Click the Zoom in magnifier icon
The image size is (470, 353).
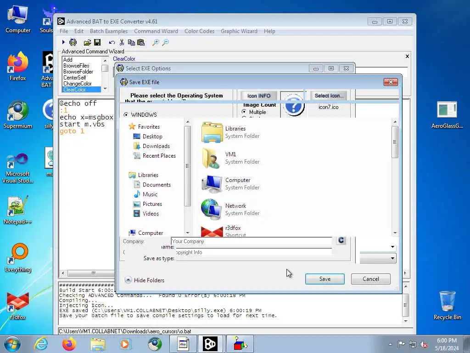(155, 42)
